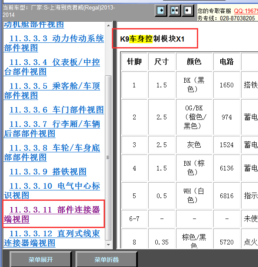
Task: Open 11.3.3.12 直列式线束连接器端视图 link
Action: tap(52, 238)
